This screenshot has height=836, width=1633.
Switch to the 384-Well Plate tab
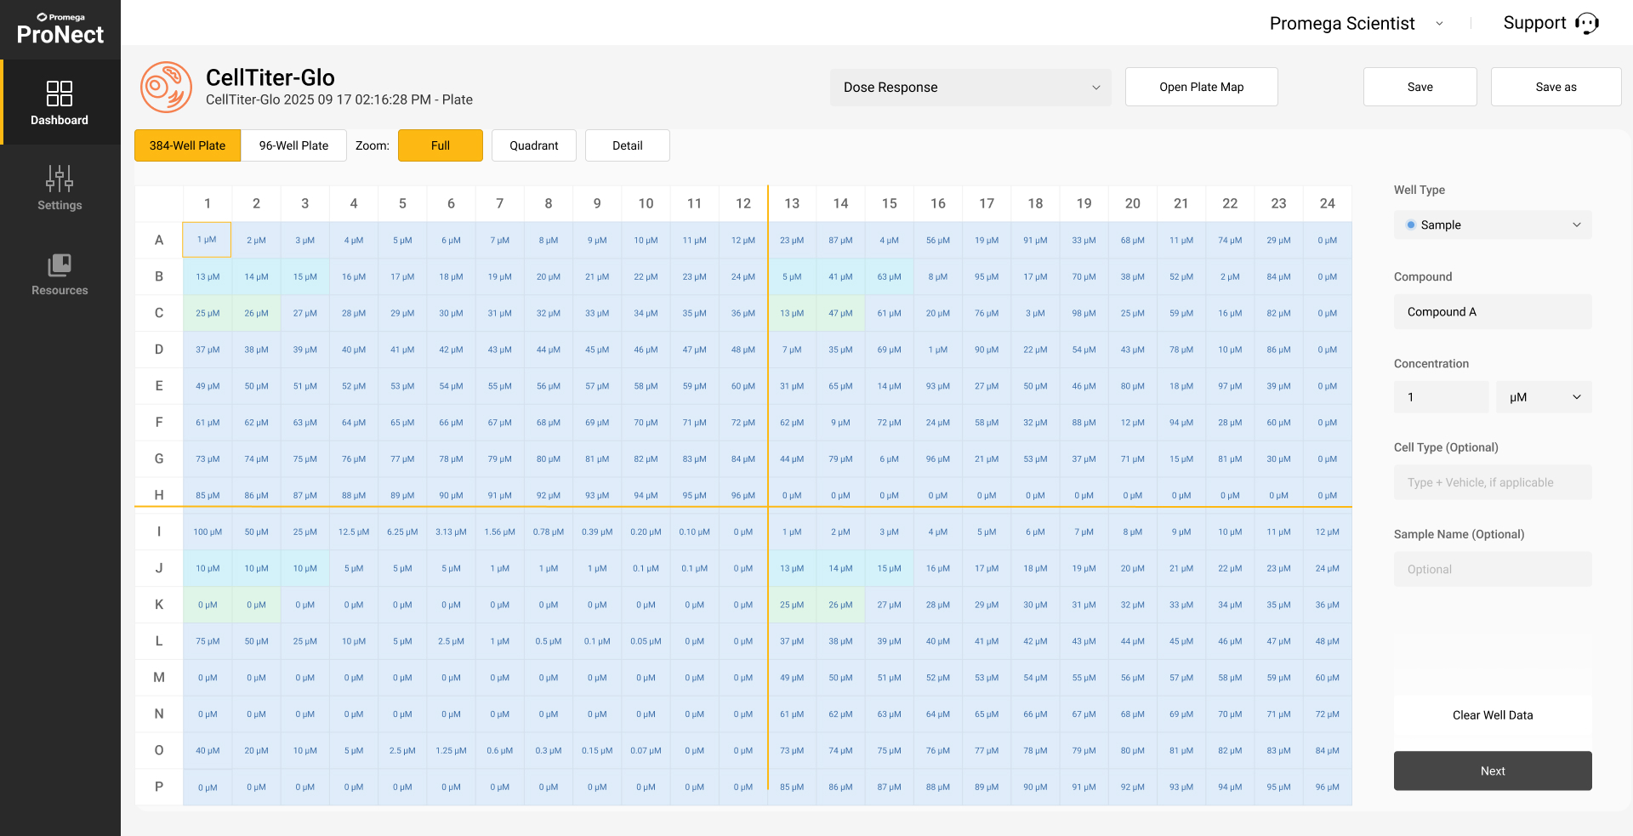click(187, 145)
